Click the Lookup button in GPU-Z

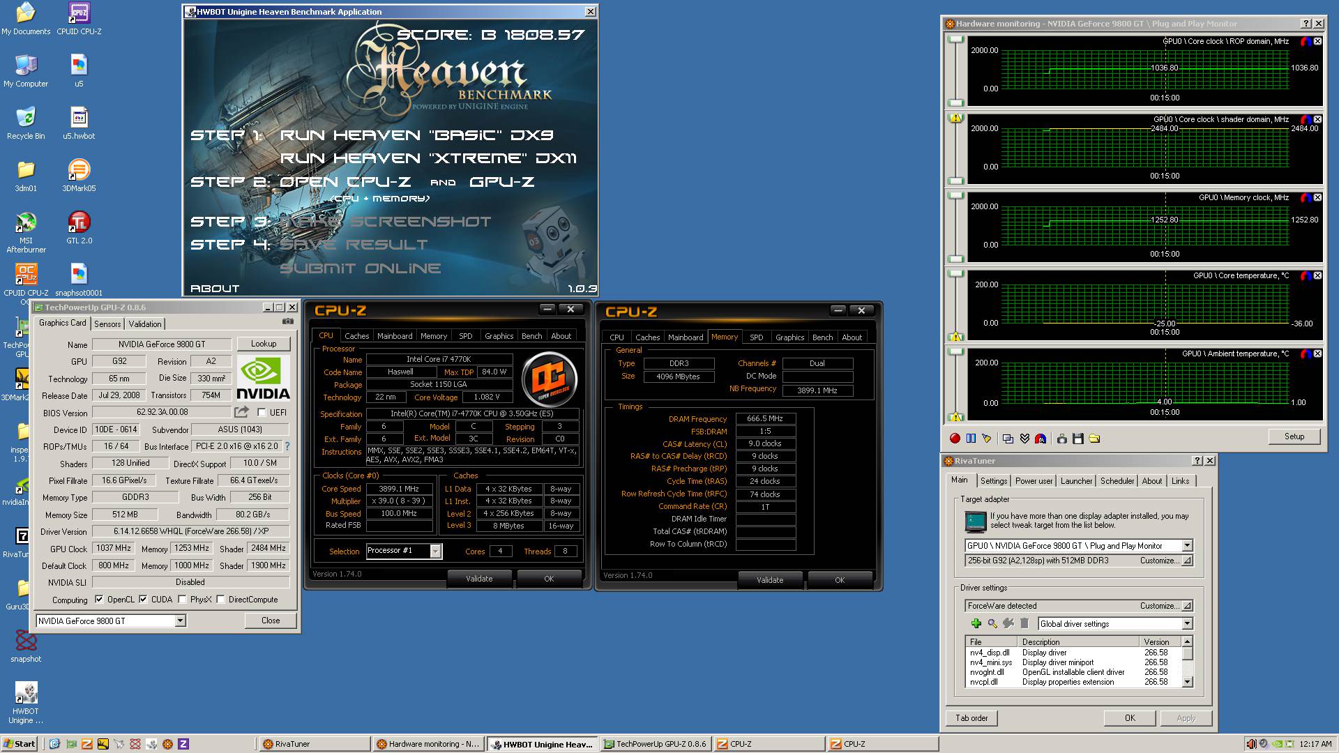point(264,344)
